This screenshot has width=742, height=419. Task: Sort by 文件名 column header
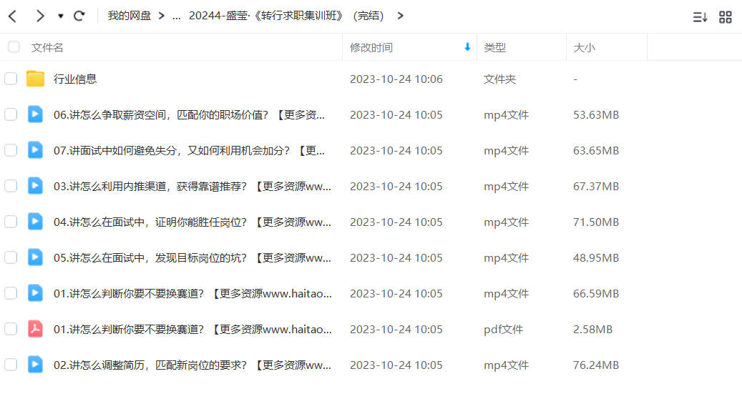click(47, 47)
